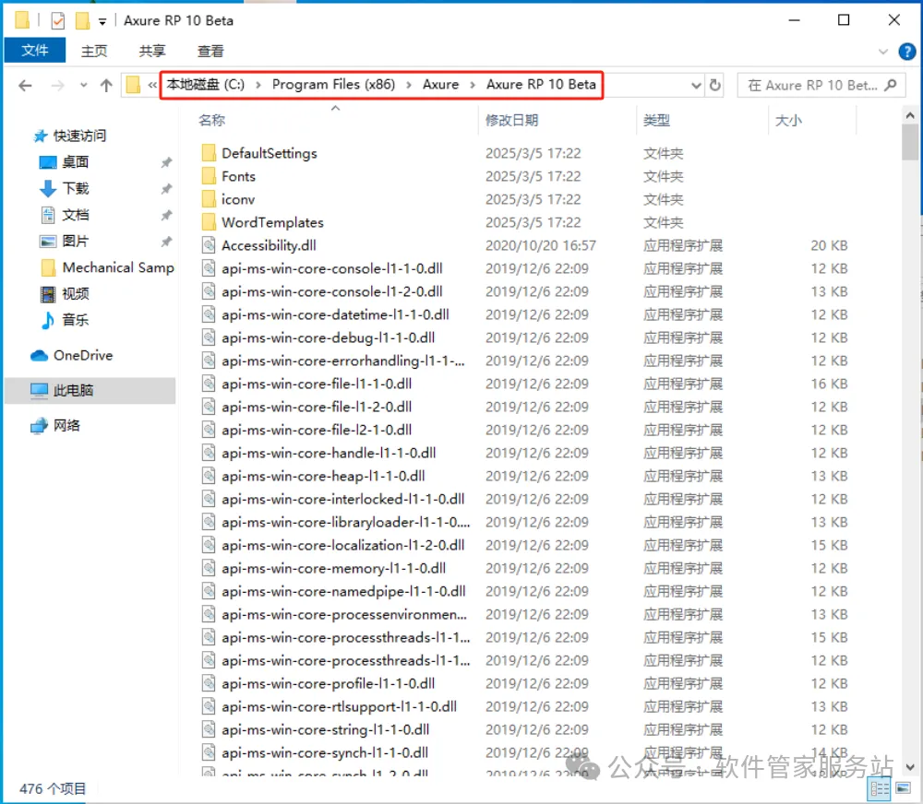This screenshot has height=804, width=923.
Task: Select Network in navigation pane
Action: point(66,425)
